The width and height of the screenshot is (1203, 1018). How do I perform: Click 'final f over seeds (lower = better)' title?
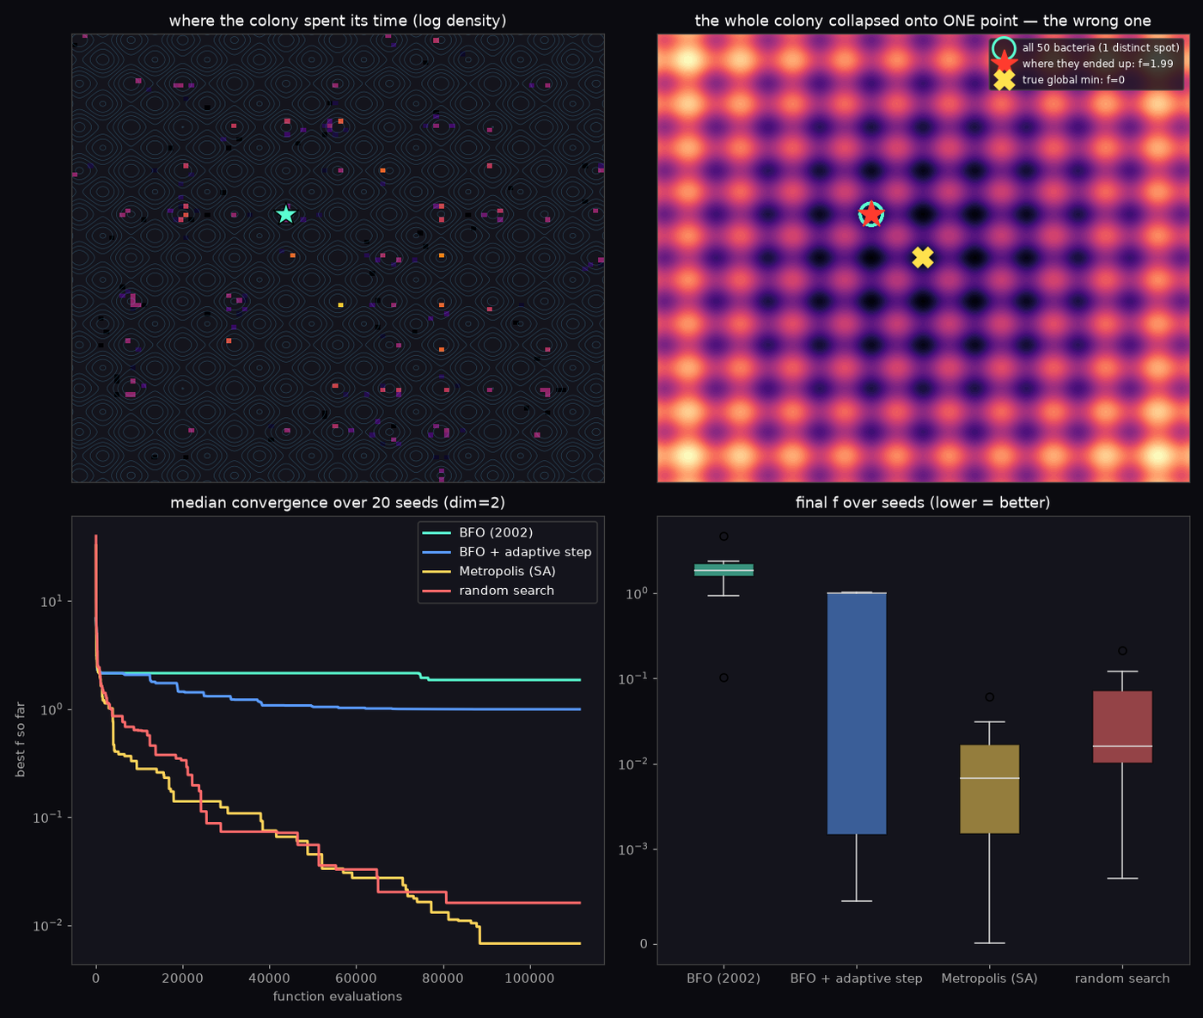pyautogui.click(x=923, y=503)
